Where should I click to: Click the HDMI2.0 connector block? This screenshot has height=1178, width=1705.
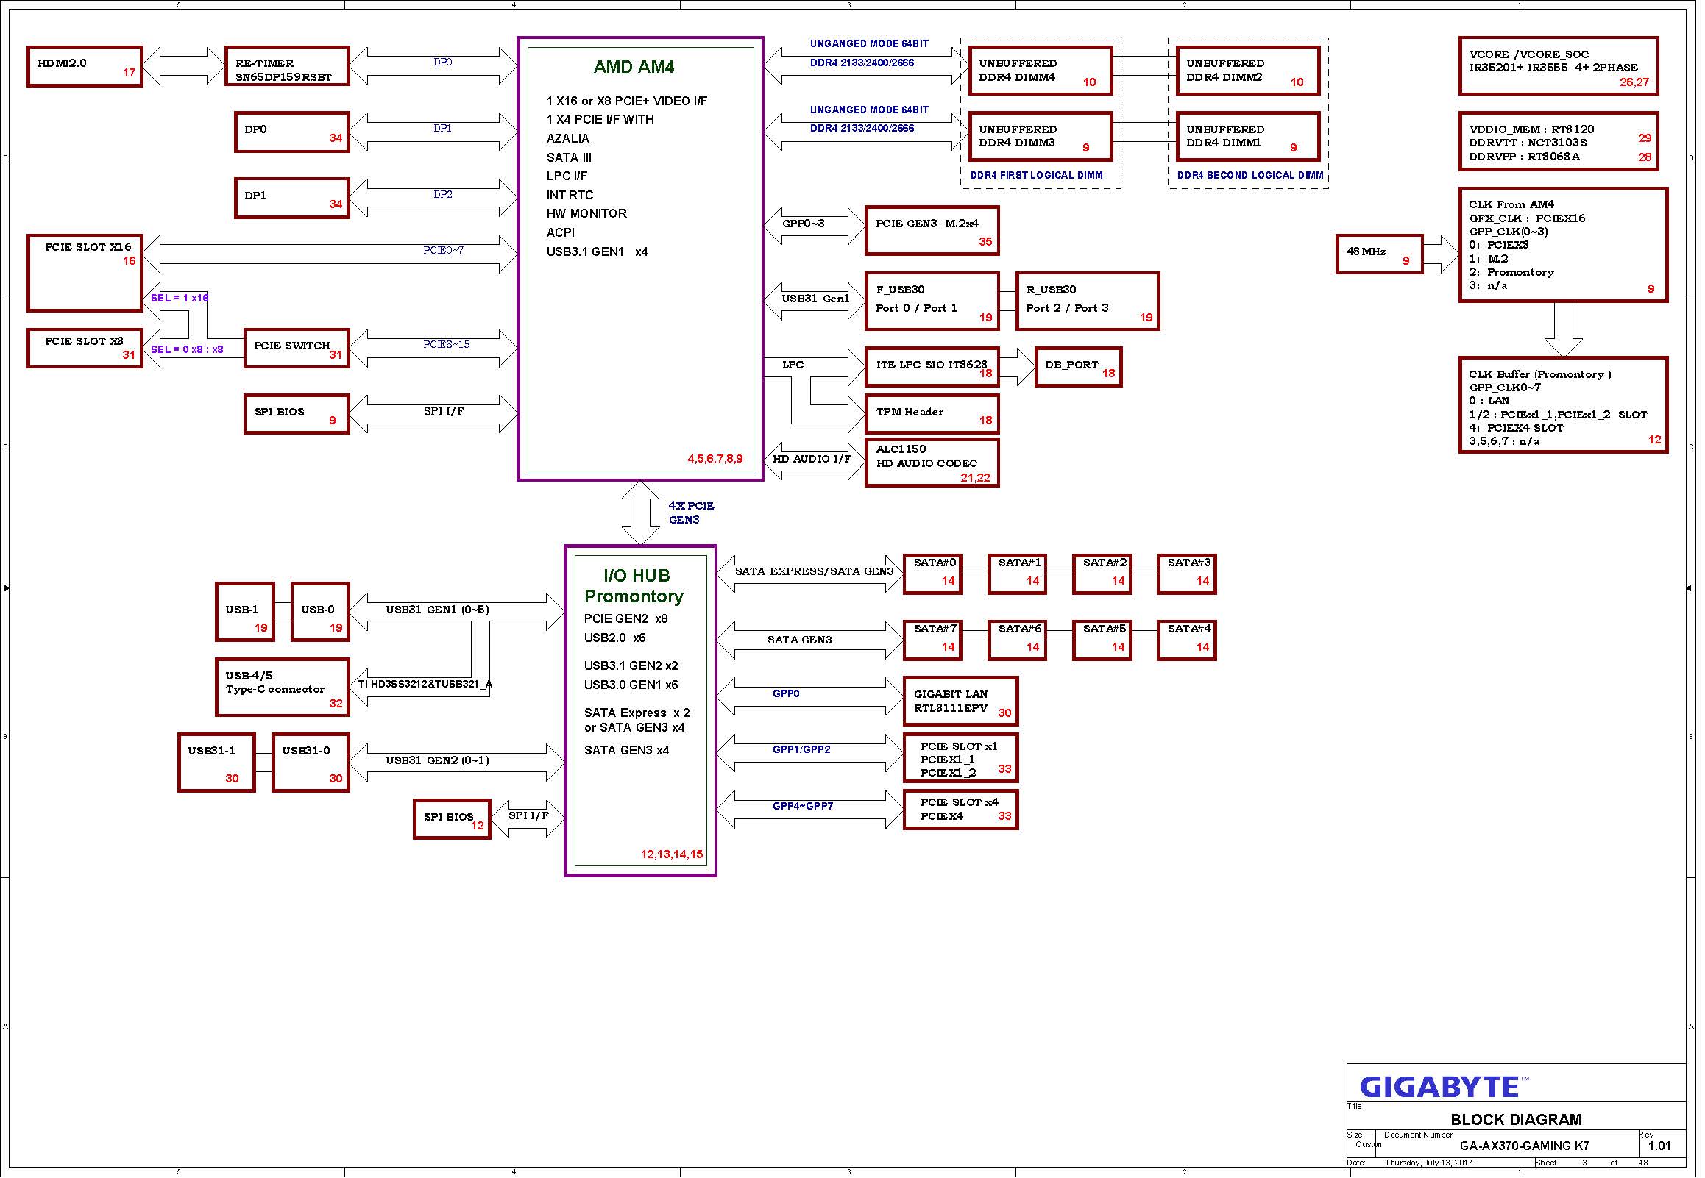[x=85, y=67]
